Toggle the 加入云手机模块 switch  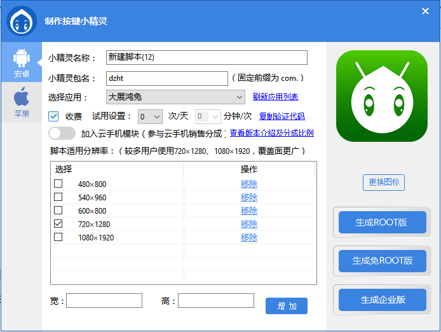tap(62, 134)
